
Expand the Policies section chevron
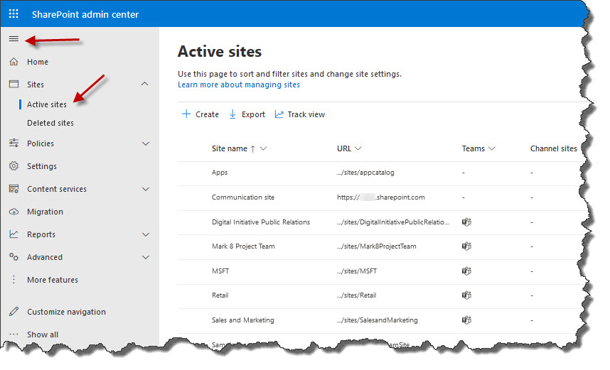146,143
